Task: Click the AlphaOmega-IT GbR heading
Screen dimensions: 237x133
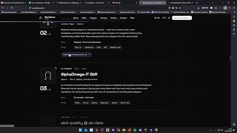Action: pyautogui.click(x=79, y=74)
